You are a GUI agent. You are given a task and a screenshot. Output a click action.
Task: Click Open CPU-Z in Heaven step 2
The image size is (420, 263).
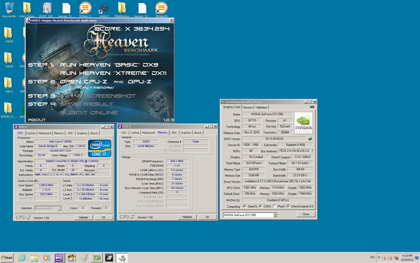[83, 82]
